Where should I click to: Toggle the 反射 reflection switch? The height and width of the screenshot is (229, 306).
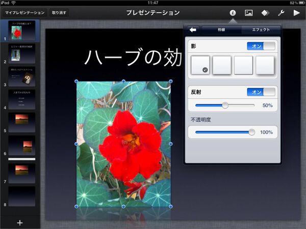click(261, 92)
